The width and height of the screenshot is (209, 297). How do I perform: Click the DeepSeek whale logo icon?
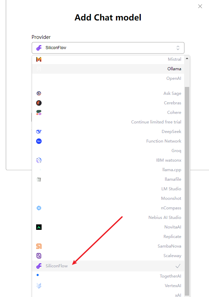pyautogui.click(x=39, y=132)
